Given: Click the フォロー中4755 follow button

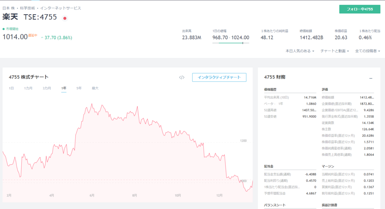Looking at the screenshot, I should (360, 9).
